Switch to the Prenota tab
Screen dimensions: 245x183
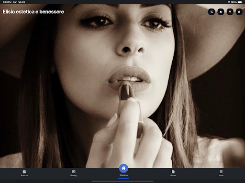tap(24, 173)
